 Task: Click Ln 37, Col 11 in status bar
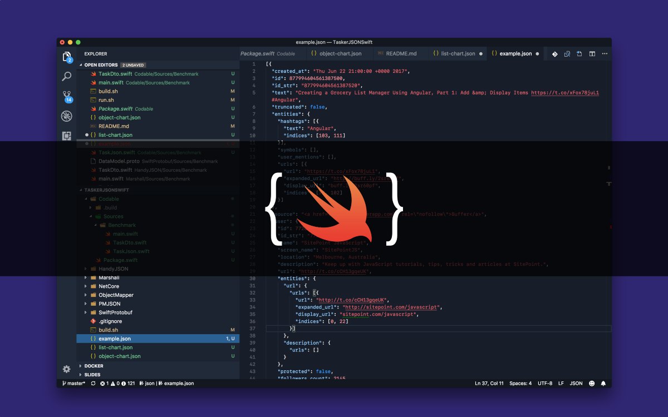489,383
